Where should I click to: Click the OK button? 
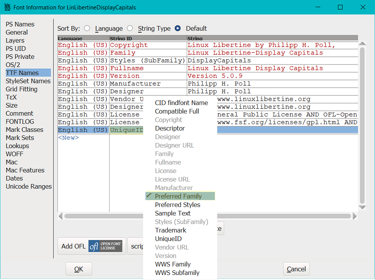[79, 269]
